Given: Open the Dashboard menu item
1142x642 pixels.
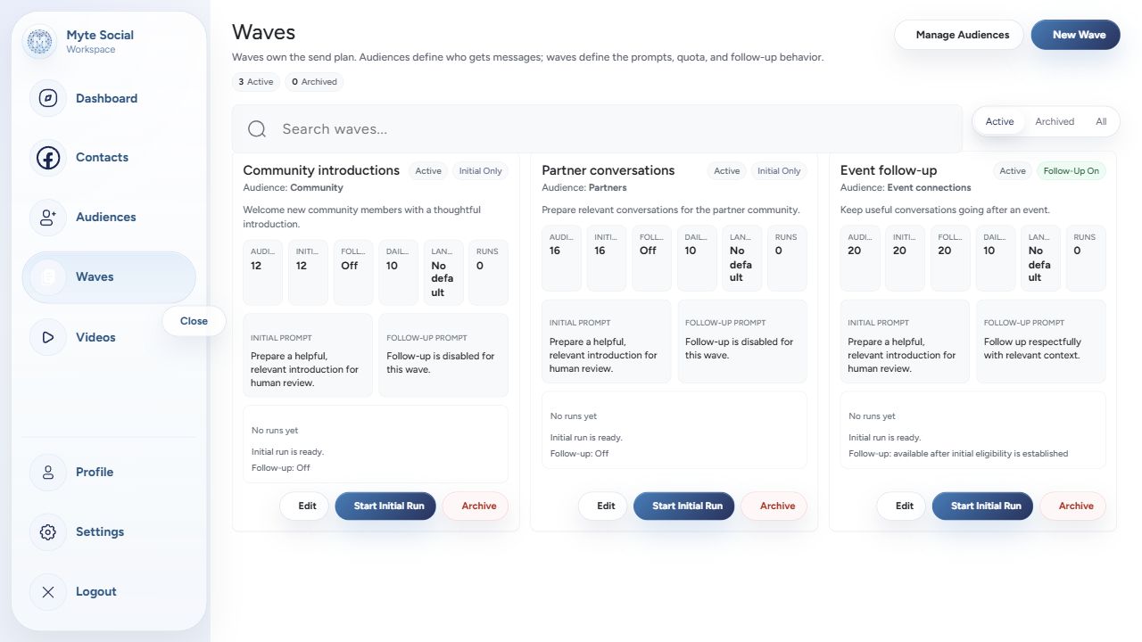Looking at the screenshot, I should 109,98.
